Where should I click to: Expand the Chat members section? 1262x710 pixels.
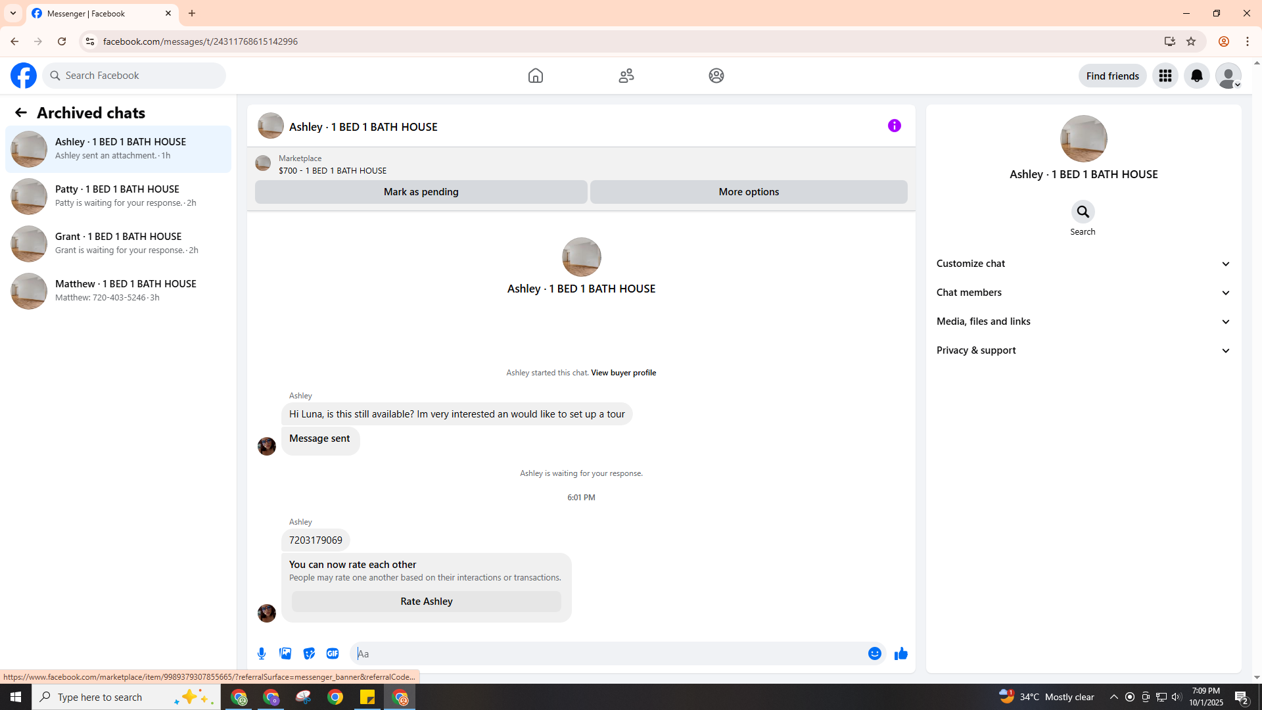pos(1084,293)
